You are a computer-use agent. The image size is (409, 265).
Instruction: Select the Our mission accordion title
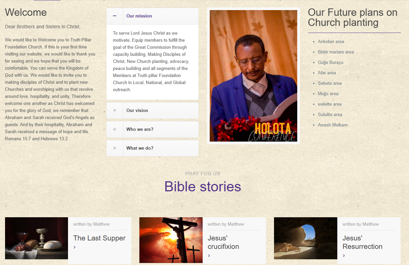pos(139,16)
